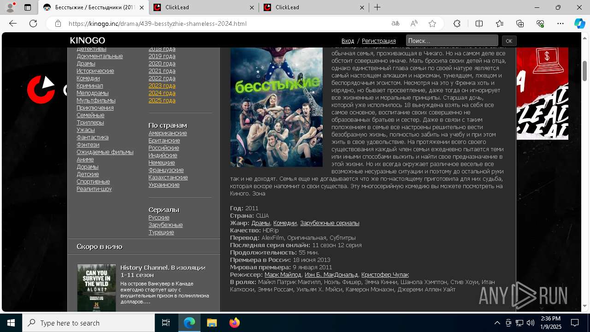
Task: Open the Регистрация link
Action: click(379, 41)
